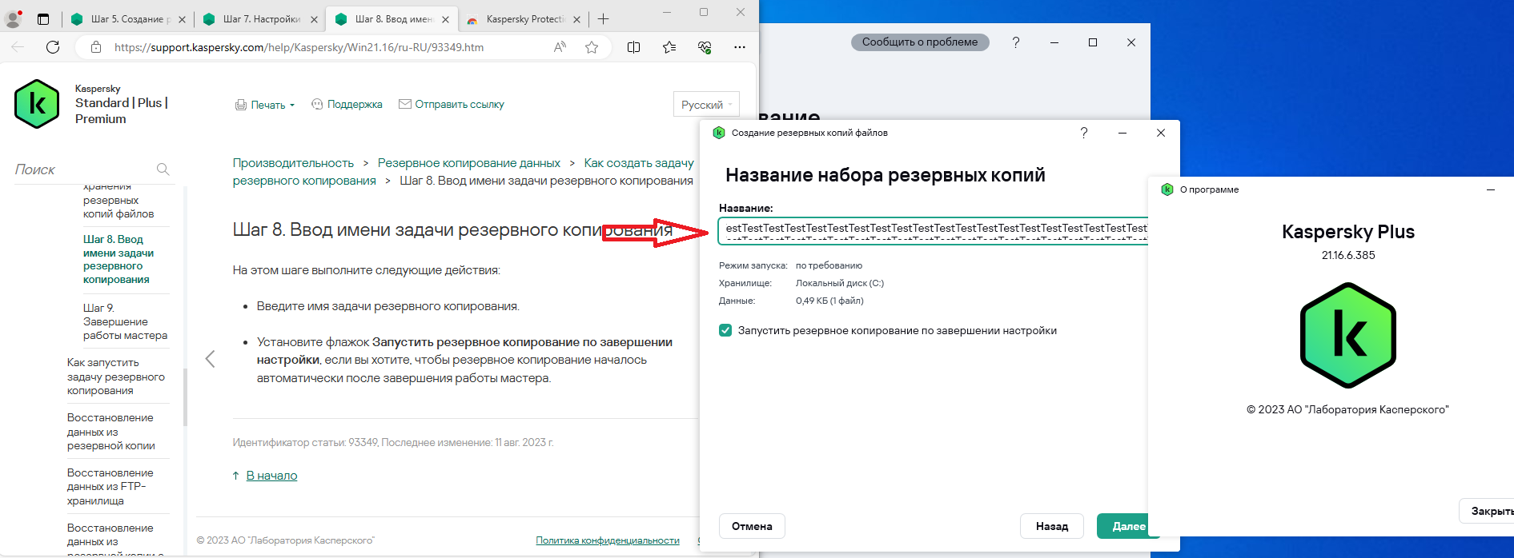Viewport: 1514px width, 558px height.
Task: Open sidebar item 'Восстановление данных из резервной копии'
Action: pyautogui.click(x=111, y=432)
